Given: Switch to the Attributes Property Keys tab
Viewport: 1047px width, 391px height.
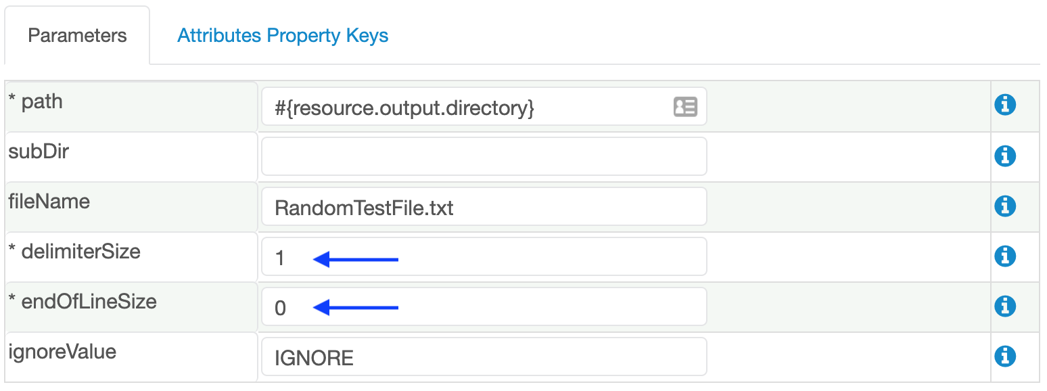Looking at the screenshot, I should [x=283, y=35].
